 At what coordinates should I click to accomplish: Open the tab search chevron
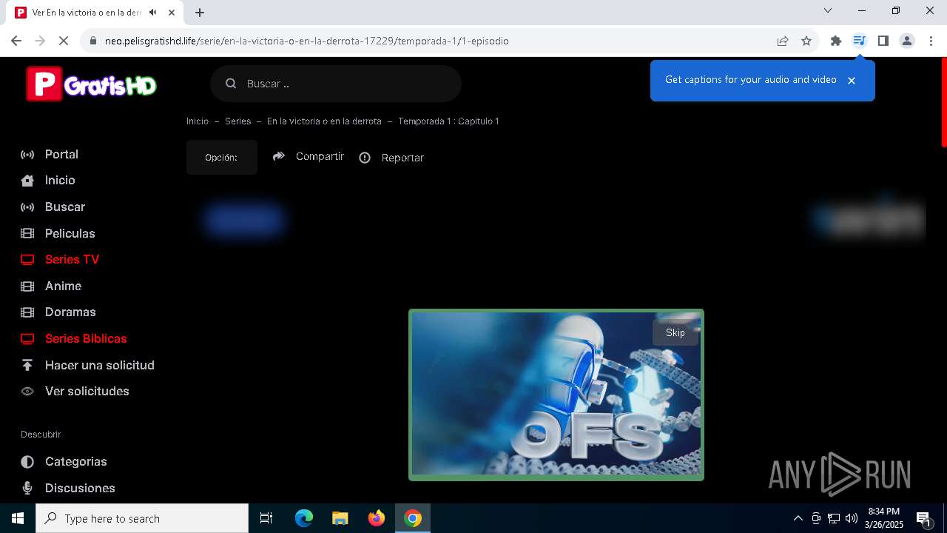[x=828, y=10]
